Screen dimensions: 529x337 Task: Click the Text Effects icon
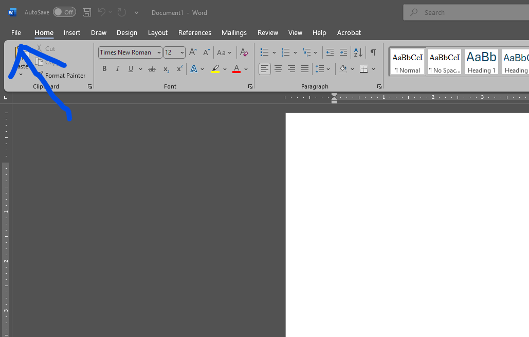point(194,69)
